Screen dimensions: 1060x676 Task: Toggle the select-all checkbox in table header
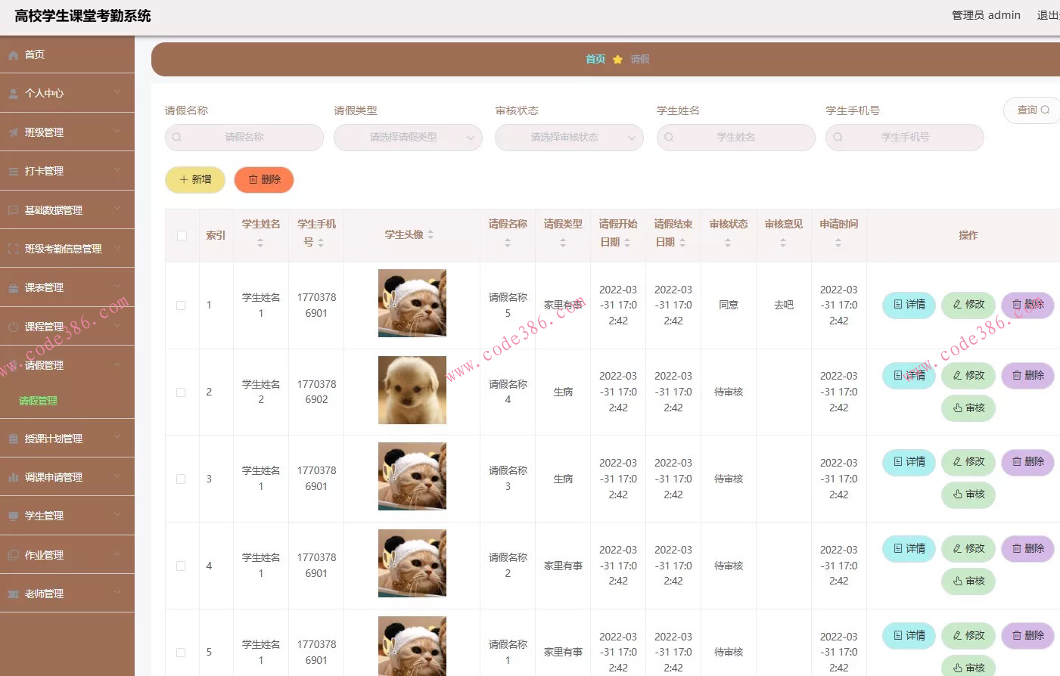tap(182, 236)
